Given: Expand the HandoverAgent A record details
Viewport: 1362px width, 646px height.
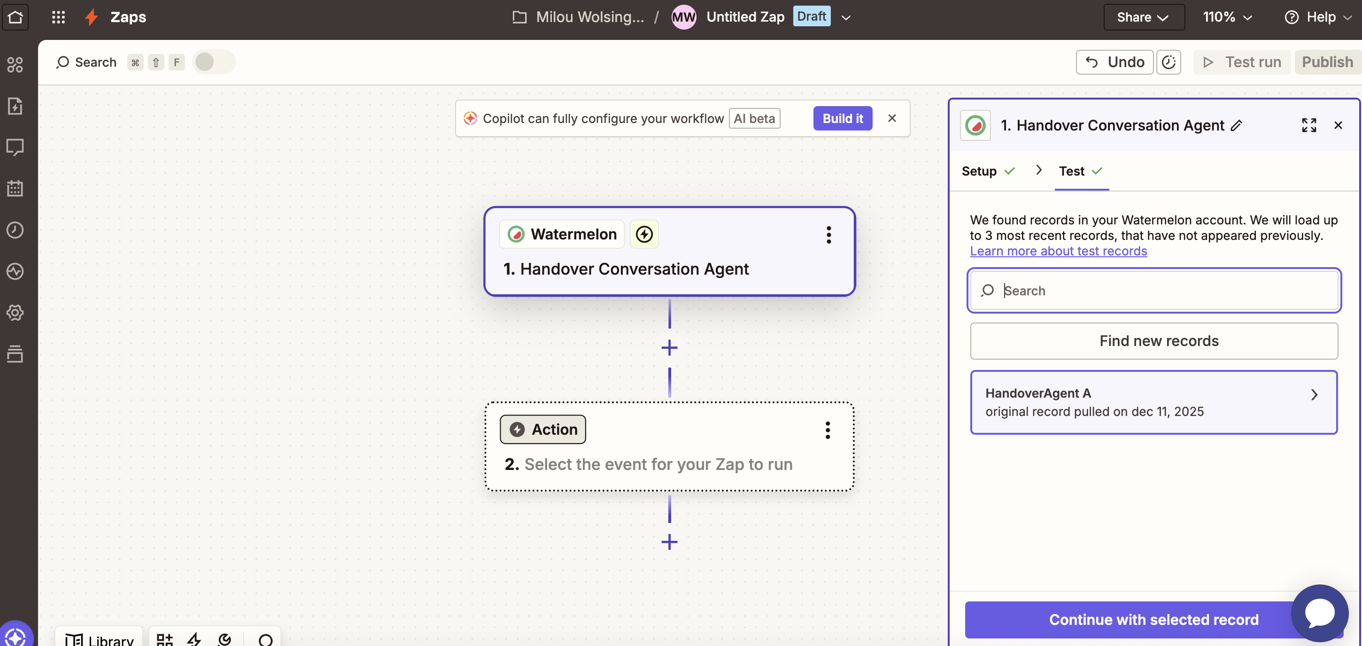Looking at the screenshot, I should point(1315,395).
